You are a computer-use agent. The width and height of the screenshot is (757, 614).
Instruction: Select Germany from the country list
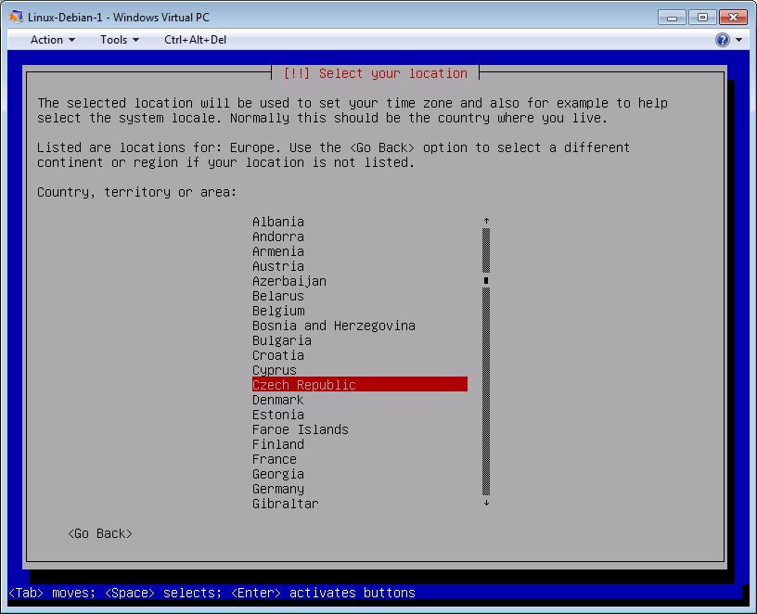(x=278, y=489)
